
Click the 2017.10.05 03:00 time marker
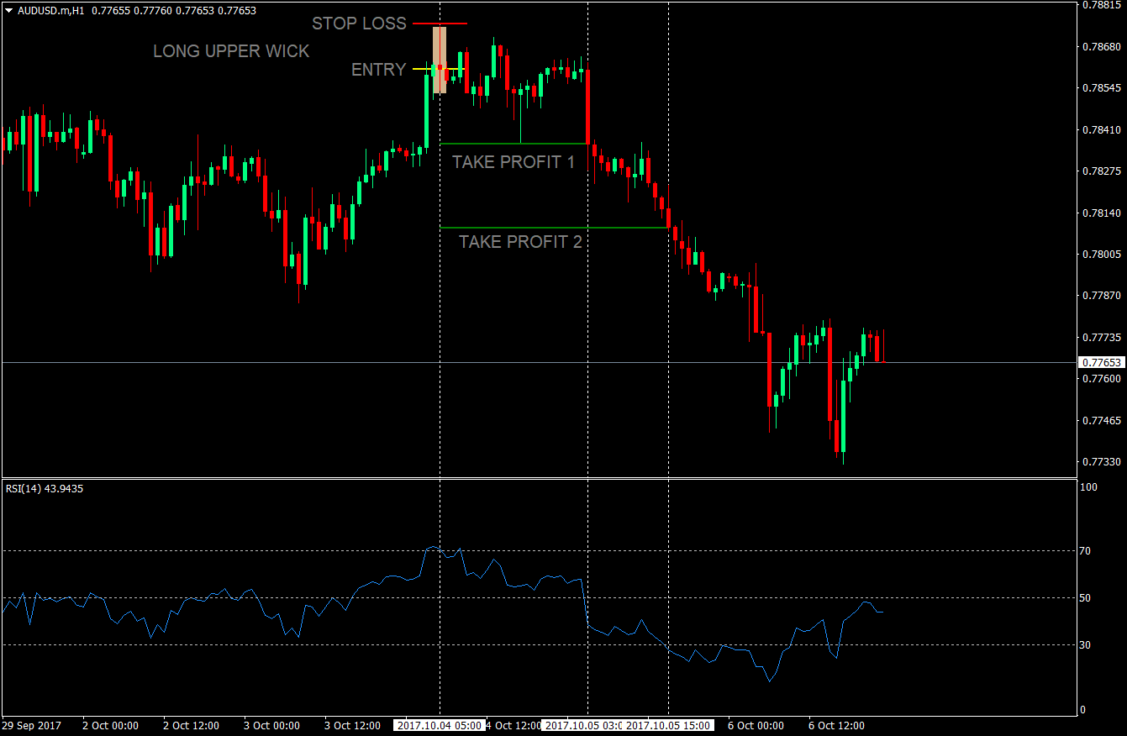coord(582,725)
